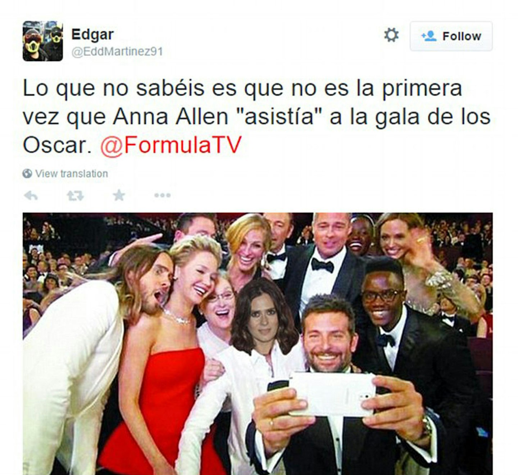
Task: Open Edgar's profile avatar
Action: [x=43, y=41]
